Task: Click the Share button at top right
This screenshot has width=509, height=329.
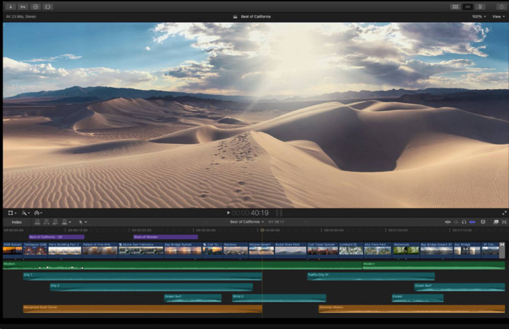Action: click(x=501, y=6)
